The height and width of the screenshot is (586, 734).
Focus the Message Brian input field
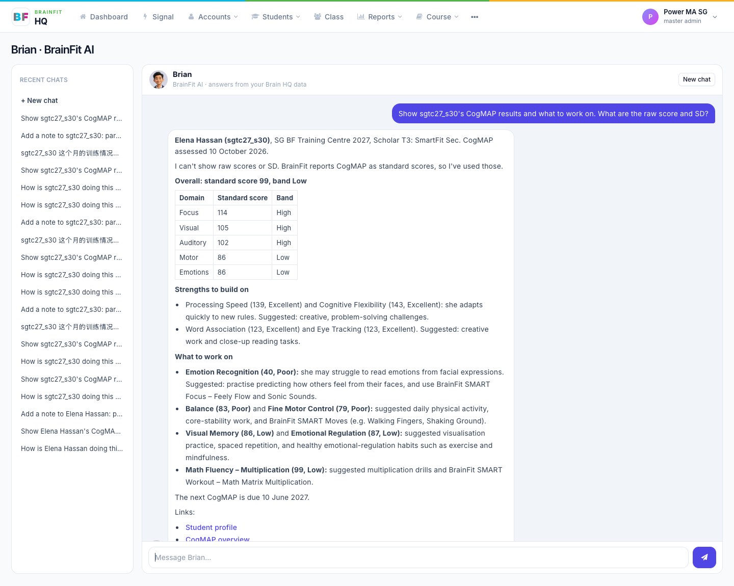tap(418, 557)
